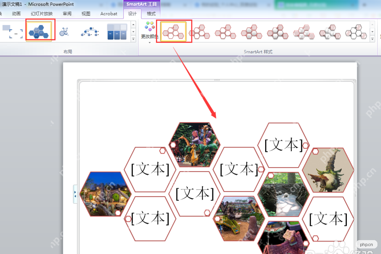The image size is (381, 254).
Task: Select the purple roof house hexagon picture
Action: click(283, 238)
